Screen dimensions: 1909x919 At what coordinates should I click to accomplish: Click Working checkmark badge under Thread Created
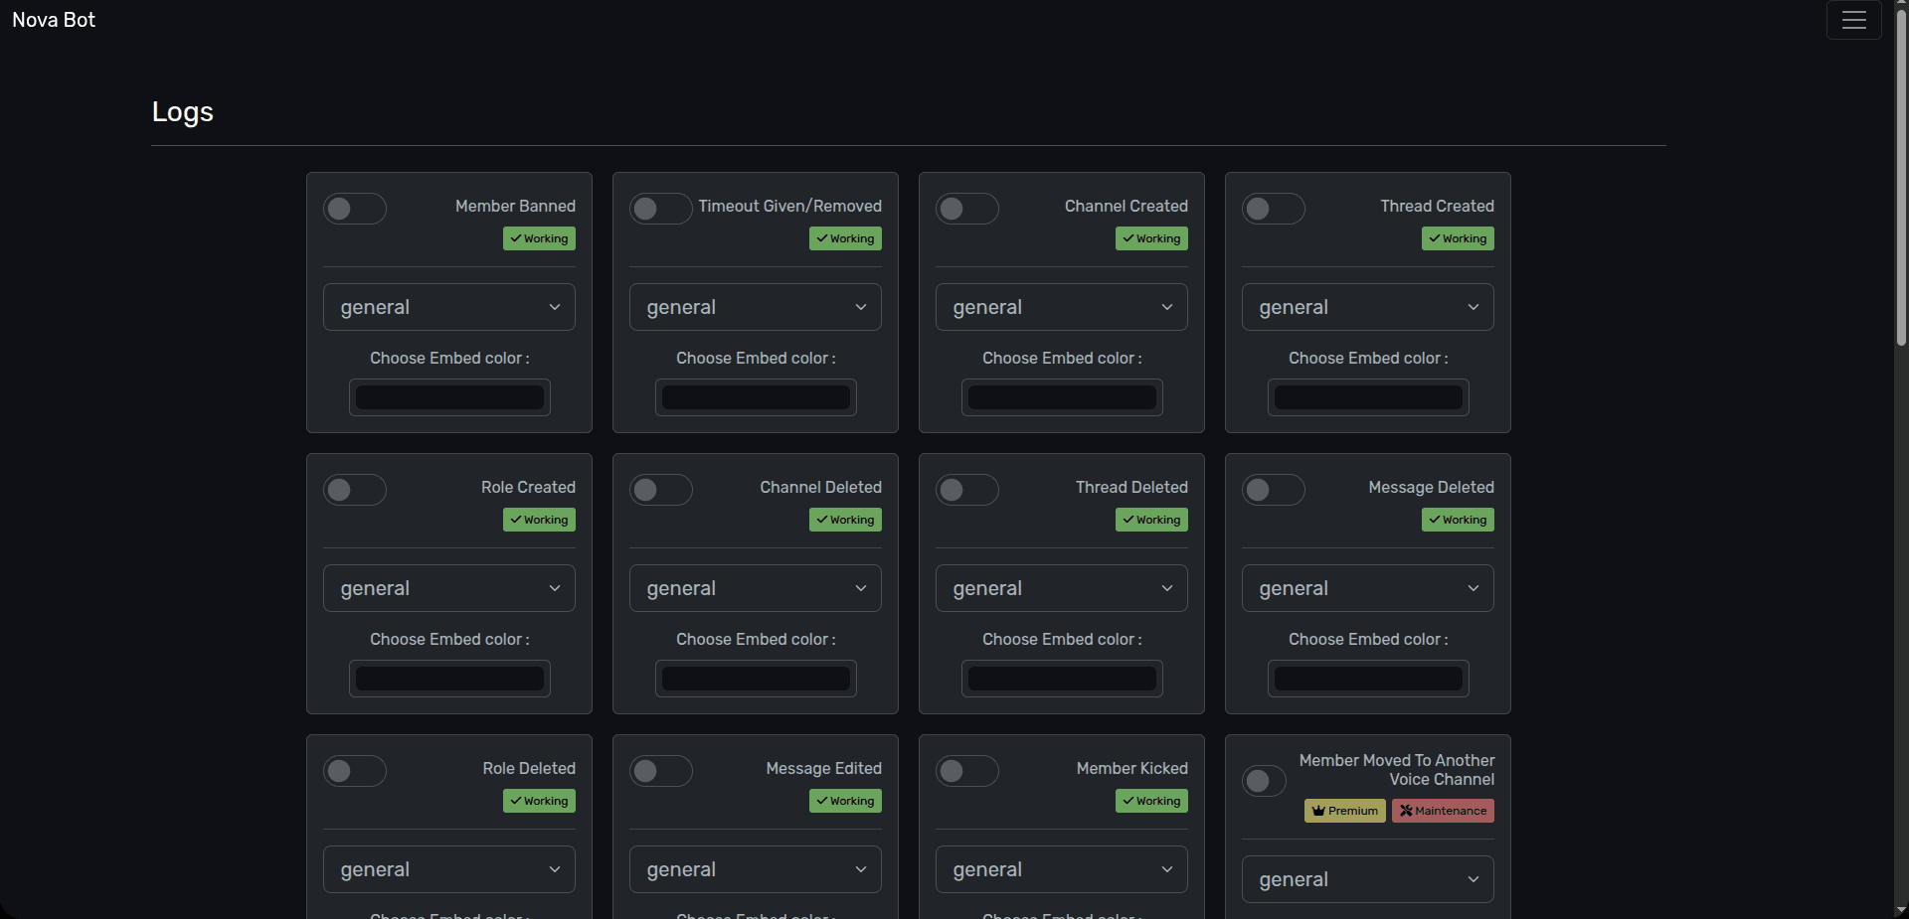[x=1458, y=238]
